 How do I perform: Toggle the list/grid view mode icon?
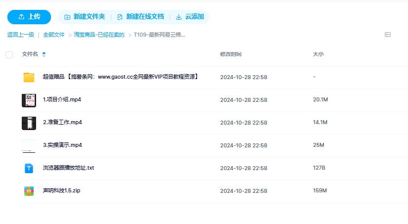click(387, 35)
